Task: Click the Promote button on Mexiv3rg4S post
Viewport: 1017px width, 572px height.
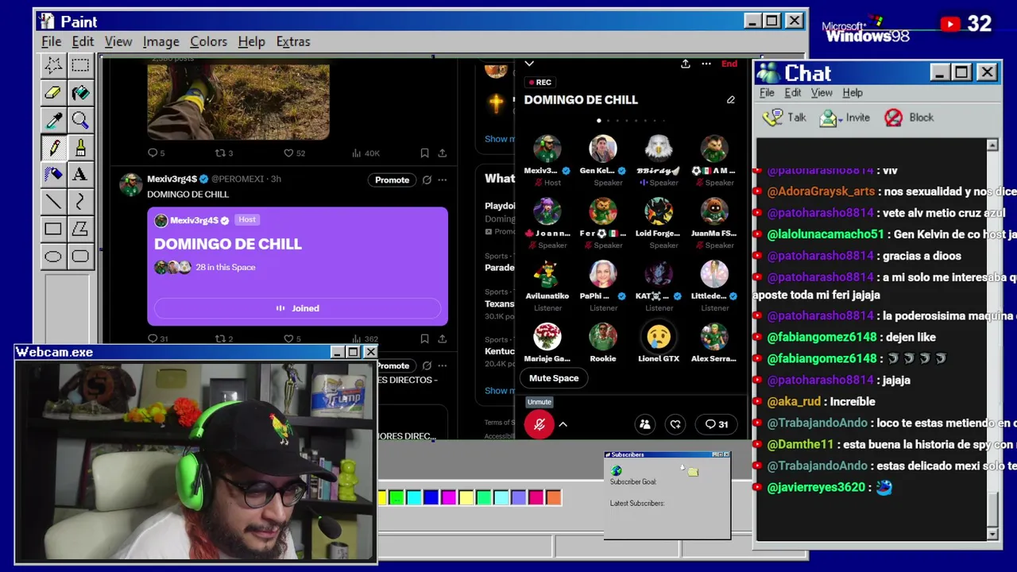Action: 392,180
